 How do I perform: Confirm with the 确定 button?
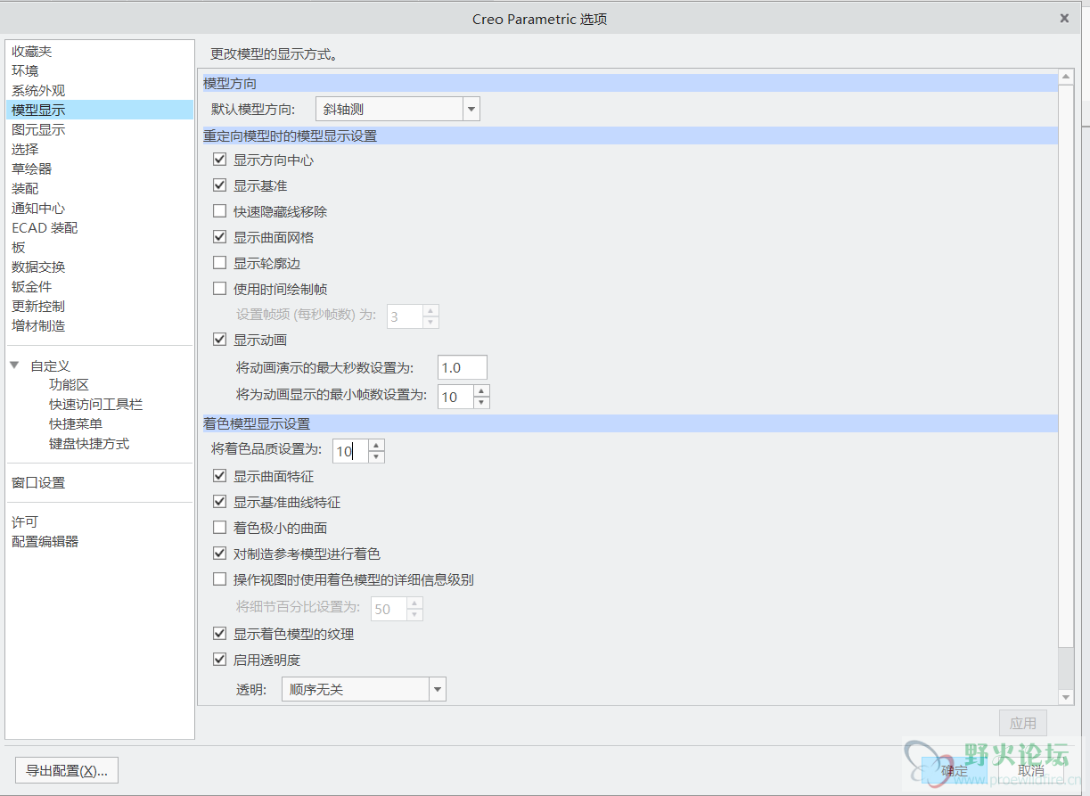pos(954,771)
